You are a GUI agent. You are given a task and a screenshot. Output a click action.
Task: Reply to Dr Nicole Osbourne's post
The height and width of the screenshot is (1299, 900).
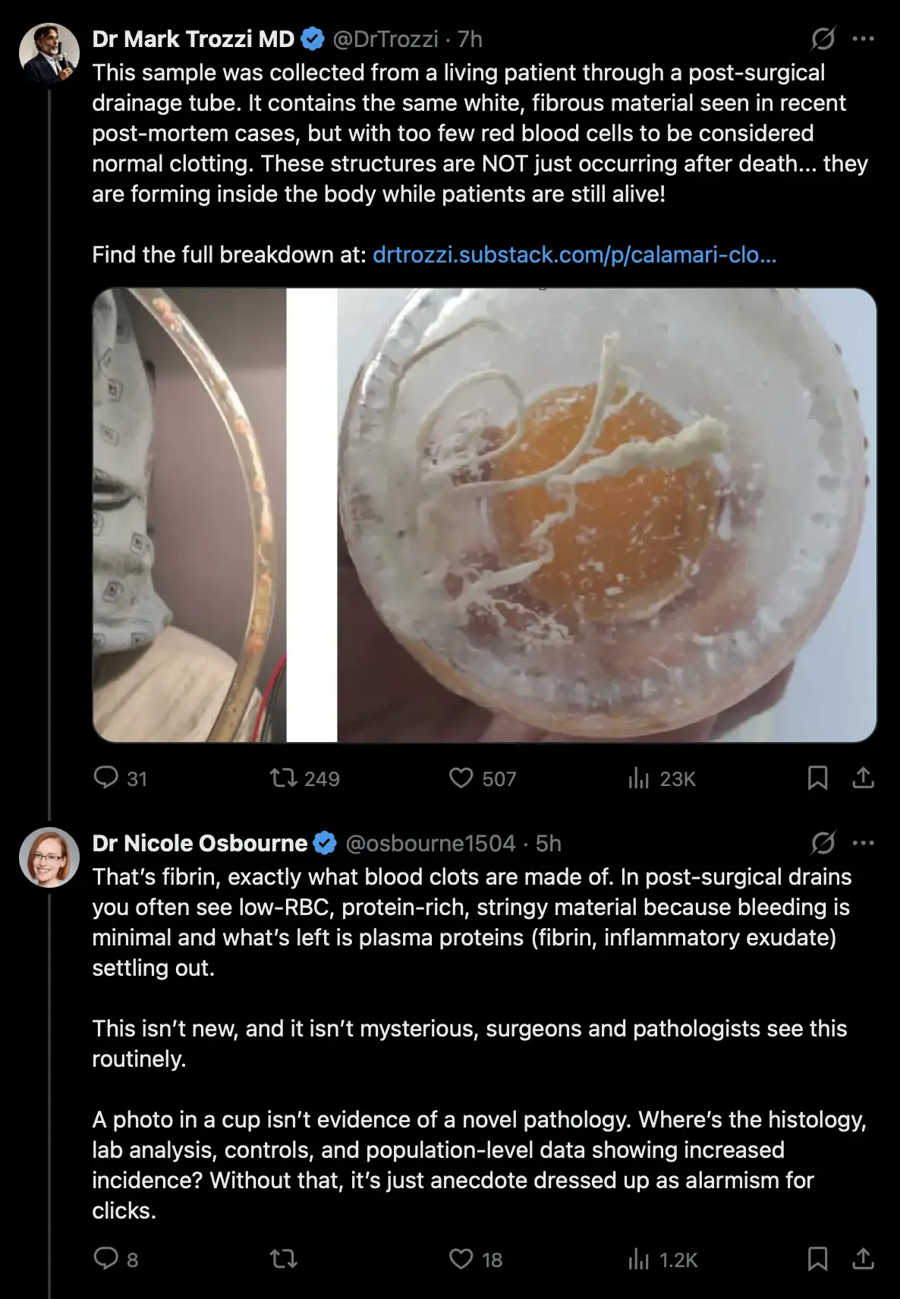click(106, 1259)
